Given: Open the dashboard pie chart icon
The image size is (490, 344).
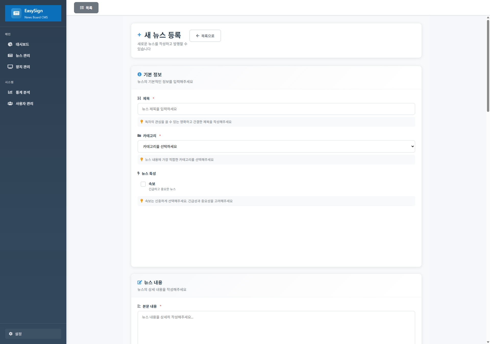Looking at the screenshot, I should (10, 44).
